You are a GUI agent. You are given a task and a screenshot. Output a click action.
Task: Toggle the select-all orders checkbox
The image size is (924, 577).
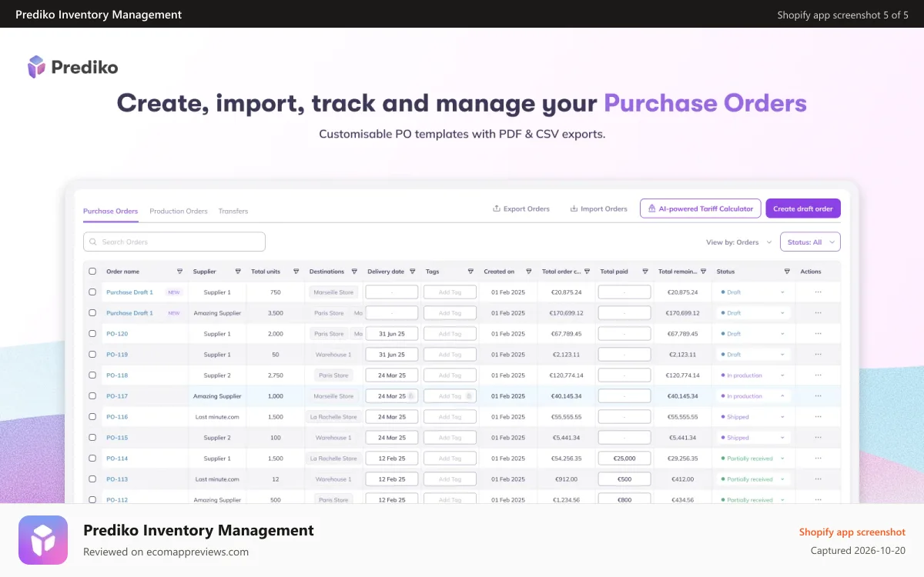92,272
